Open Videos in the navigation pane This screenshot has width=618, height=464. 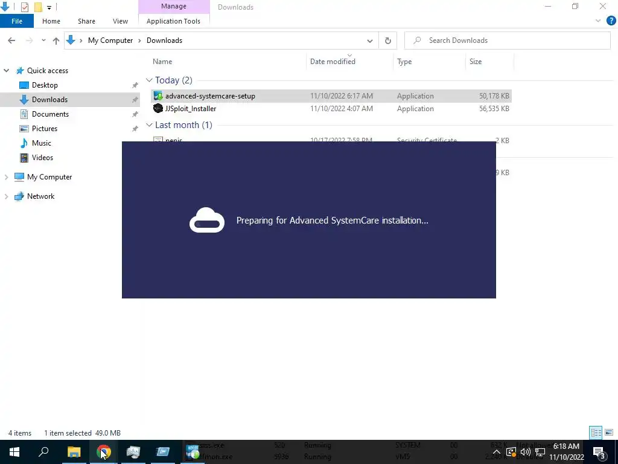[42, 158]
